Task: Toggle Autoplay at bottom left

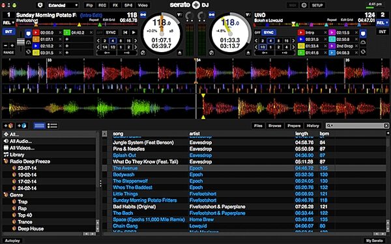Action: (x=12, y=241)
